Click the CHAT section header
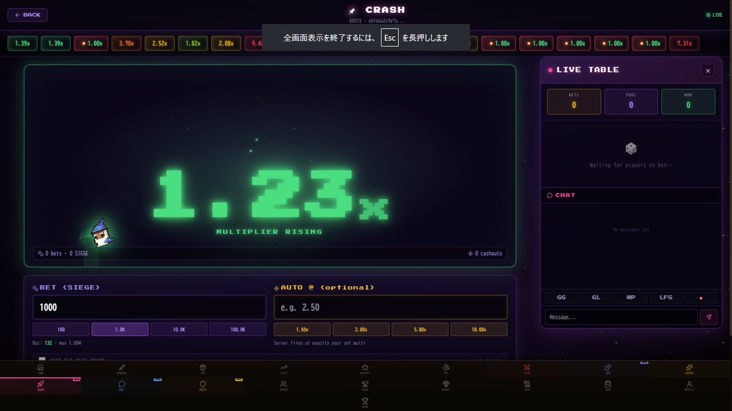Image resolution: width=732 pixels, height=411 pixels. [x=561, y=195]
